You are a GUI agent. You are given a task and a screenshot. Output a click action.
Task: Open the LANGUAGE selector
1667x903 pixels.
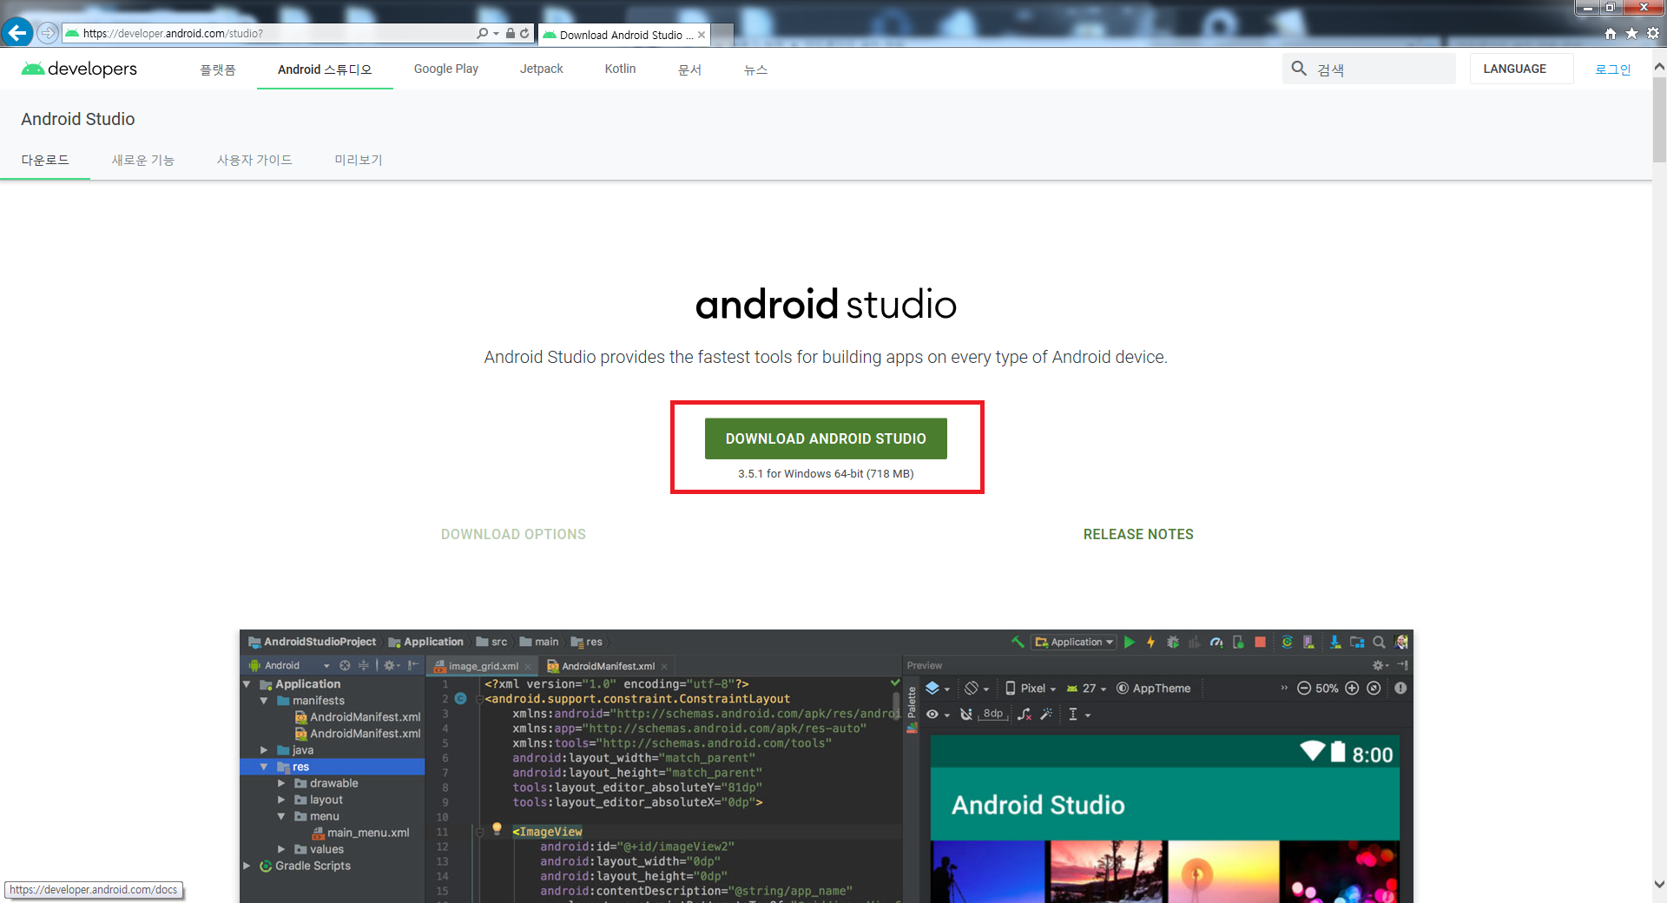pyautogui.click(x=1521, y=69)
